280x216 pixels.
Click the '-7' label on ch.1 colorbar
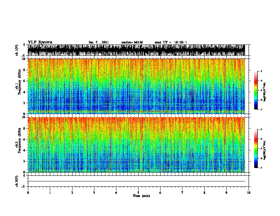click(x=261, y=109)
